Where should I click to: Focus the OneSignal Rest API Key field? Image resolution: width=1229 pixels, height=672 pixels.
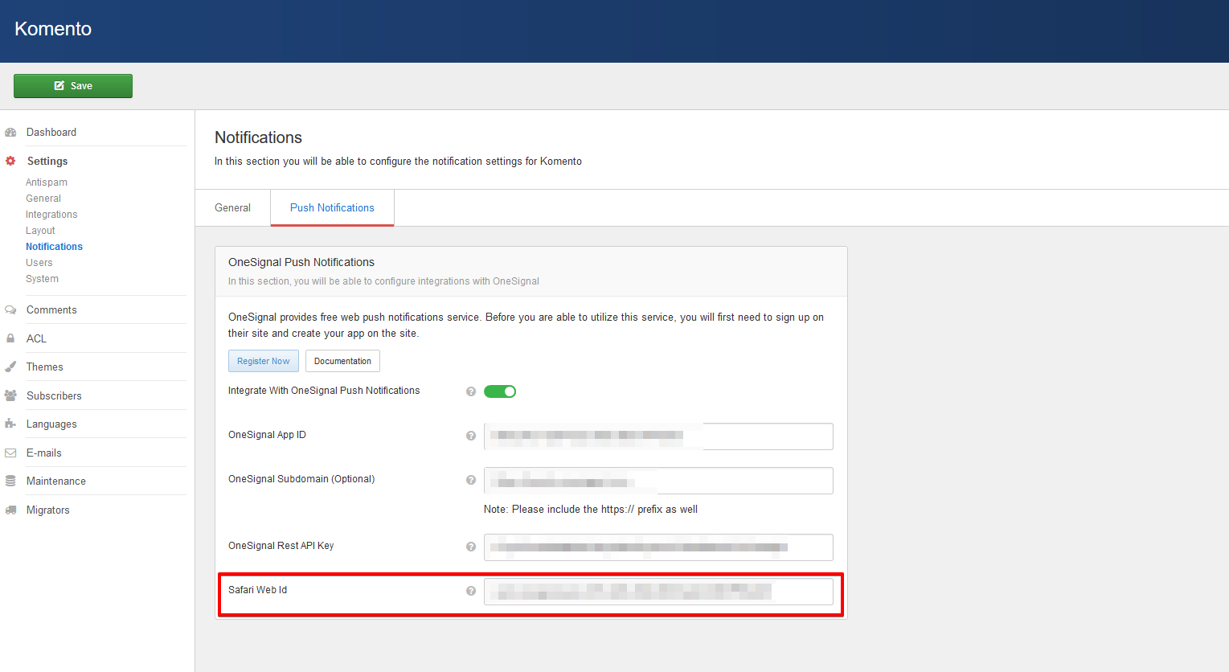(x=658, y=547)
